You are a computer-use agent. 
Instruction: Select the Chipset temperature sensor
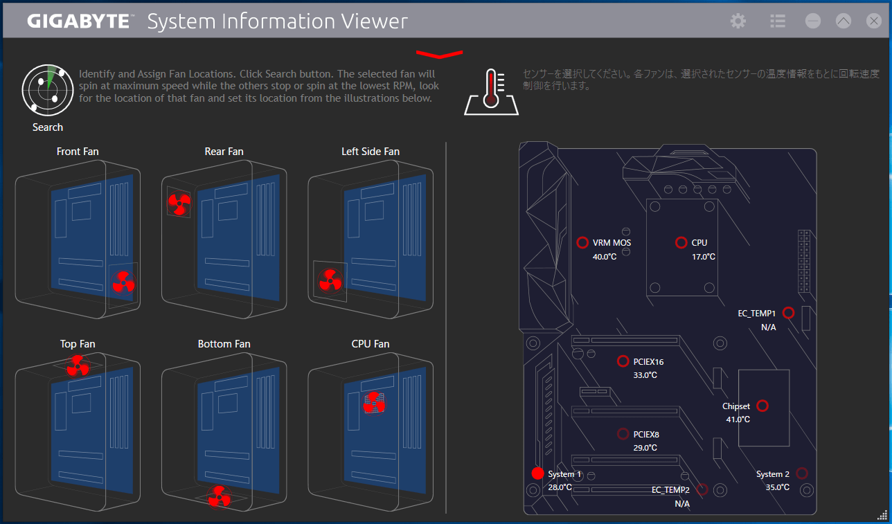762,406
